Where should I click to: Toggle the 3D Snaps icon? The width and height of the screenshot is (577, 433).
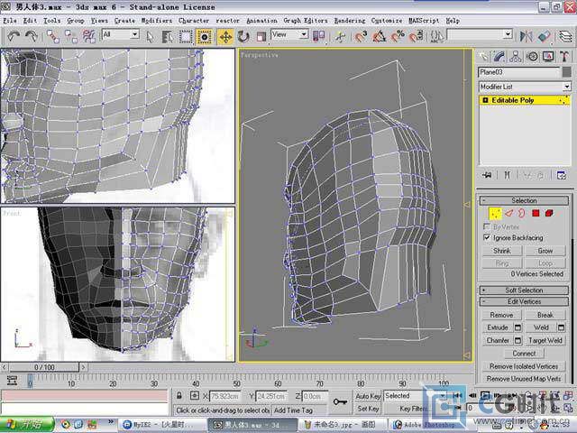(x=361, y=36)
